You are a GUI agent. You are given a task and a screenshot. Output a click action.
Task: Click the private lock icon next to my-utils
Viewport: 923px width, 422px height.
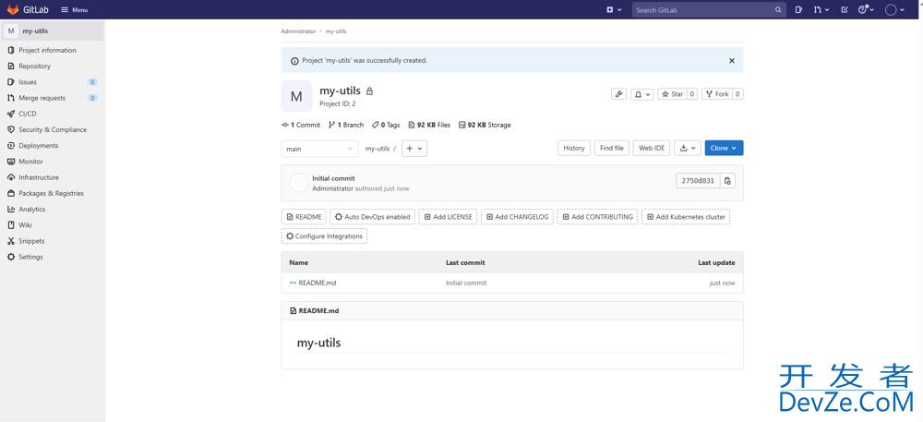tap(370, 91)
